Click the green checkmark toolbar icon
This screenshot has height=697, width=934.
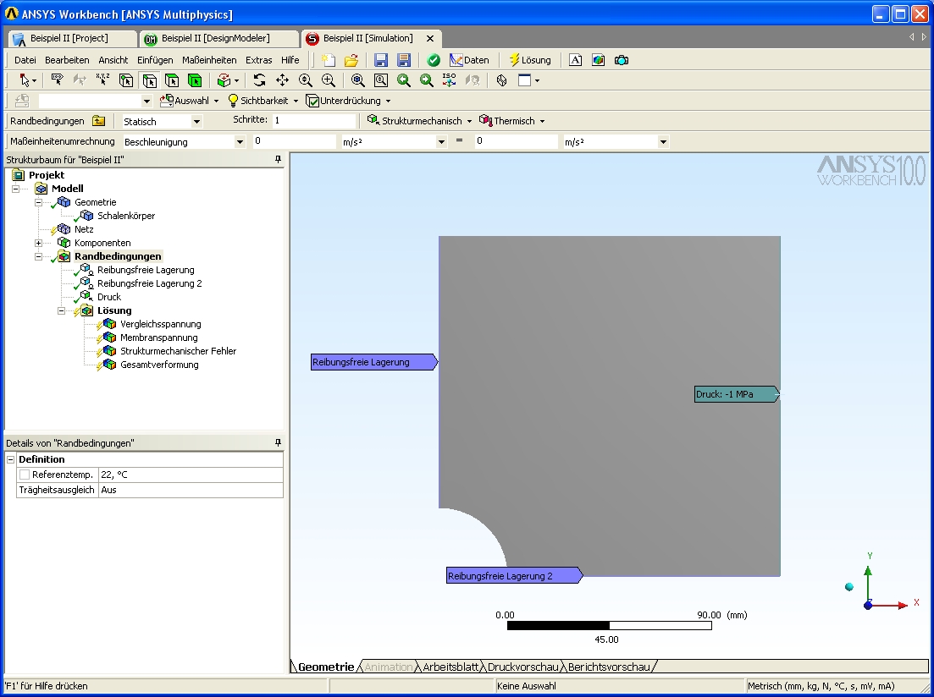click(434, 60)
